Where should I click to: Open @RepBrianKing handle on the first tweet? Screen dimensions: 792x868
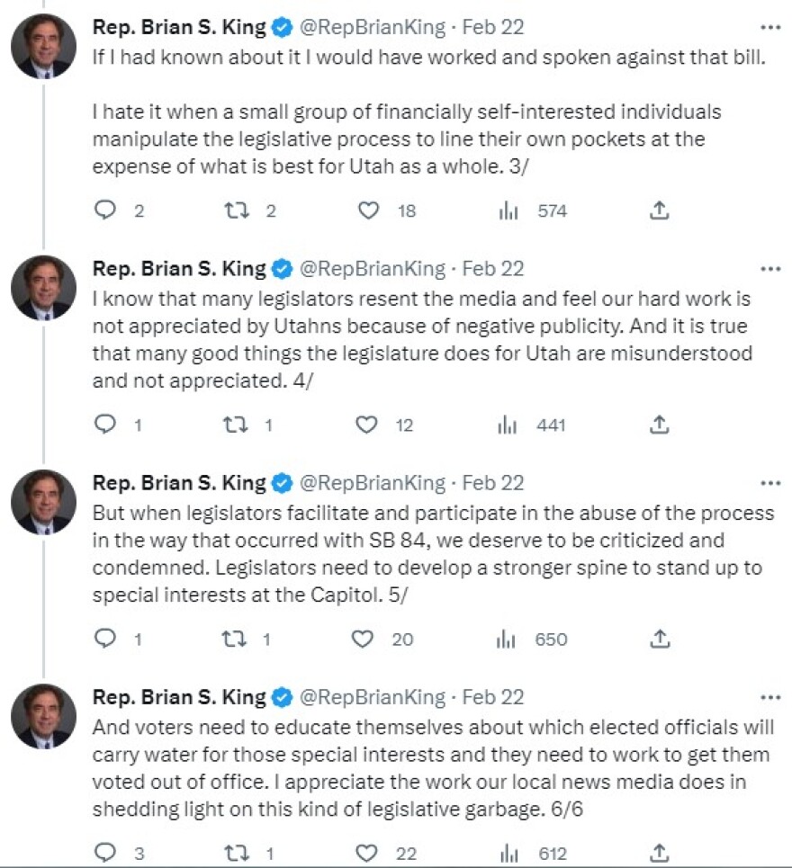click(x=372, y=27)
